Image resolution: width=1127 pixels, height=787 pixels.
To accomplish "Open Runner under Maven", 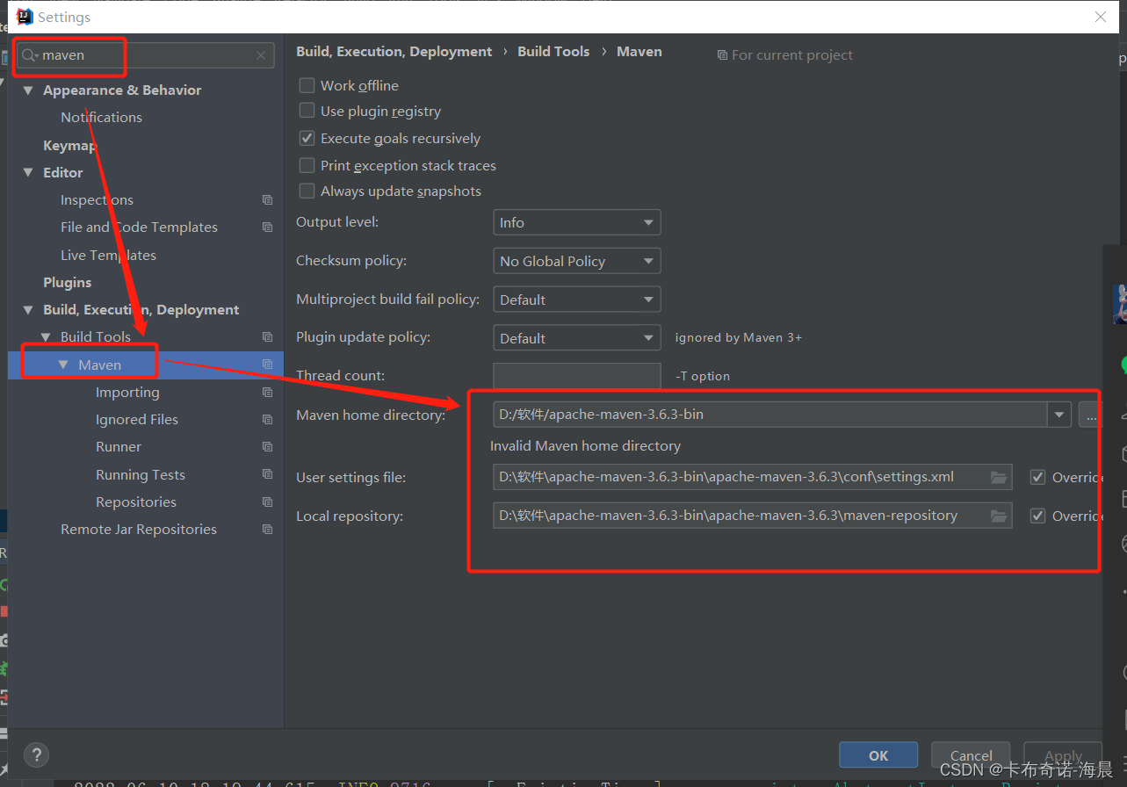I will (x=119, y=446).
